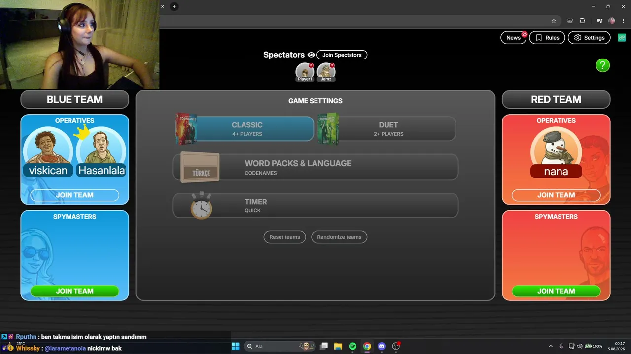Join Blue Team as operative
Viewport: 631px width, 354px height.
point(74,195)
